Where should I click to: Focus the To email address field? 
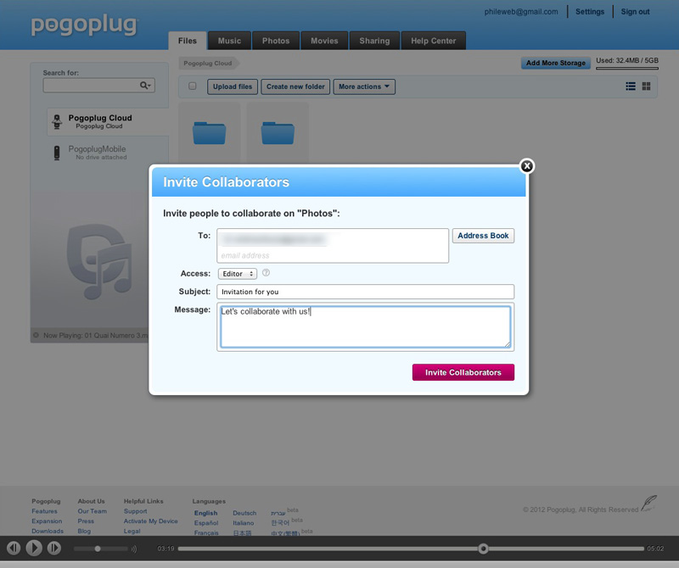point(333,246)
